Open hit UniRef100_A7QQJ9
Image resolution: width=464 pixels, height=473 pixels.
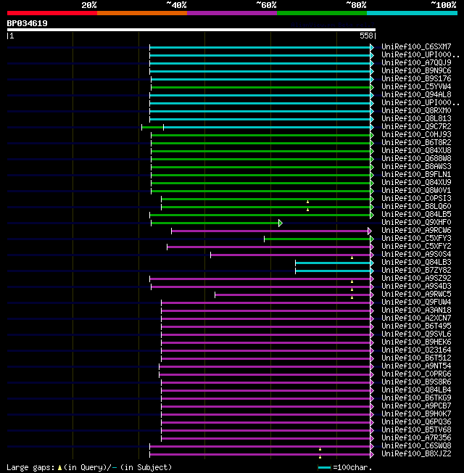[x=416, y=62]
